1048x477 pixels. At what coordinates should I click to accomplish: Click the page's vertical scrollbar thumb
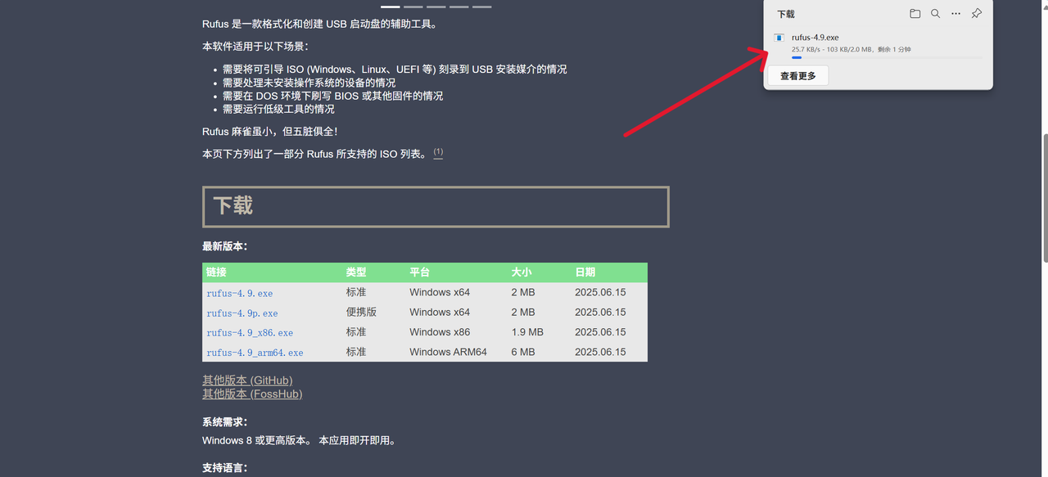1044,196
